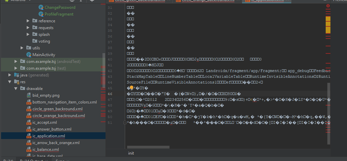Image resolution: width=347 pixels, height=161 pixels.
Task: Click the ic_application.xml file icon in tree
Action: pyautogui.click(x=29, y=136)
